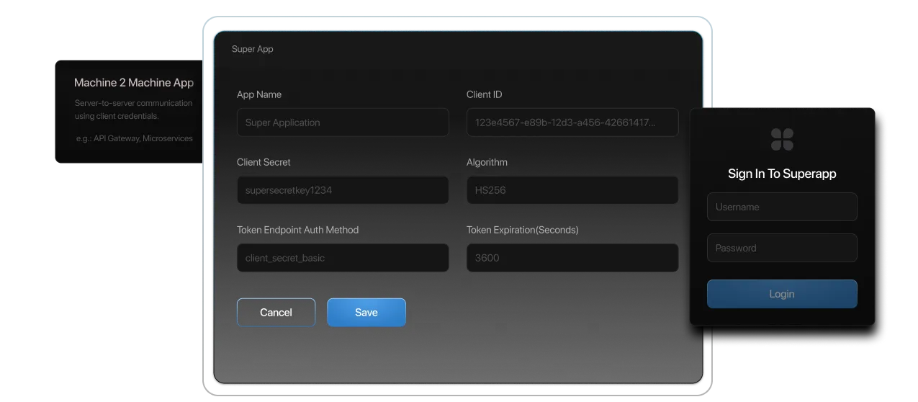918x402 pixels.
Task: Click the Username input field
Action: point(781,207)
